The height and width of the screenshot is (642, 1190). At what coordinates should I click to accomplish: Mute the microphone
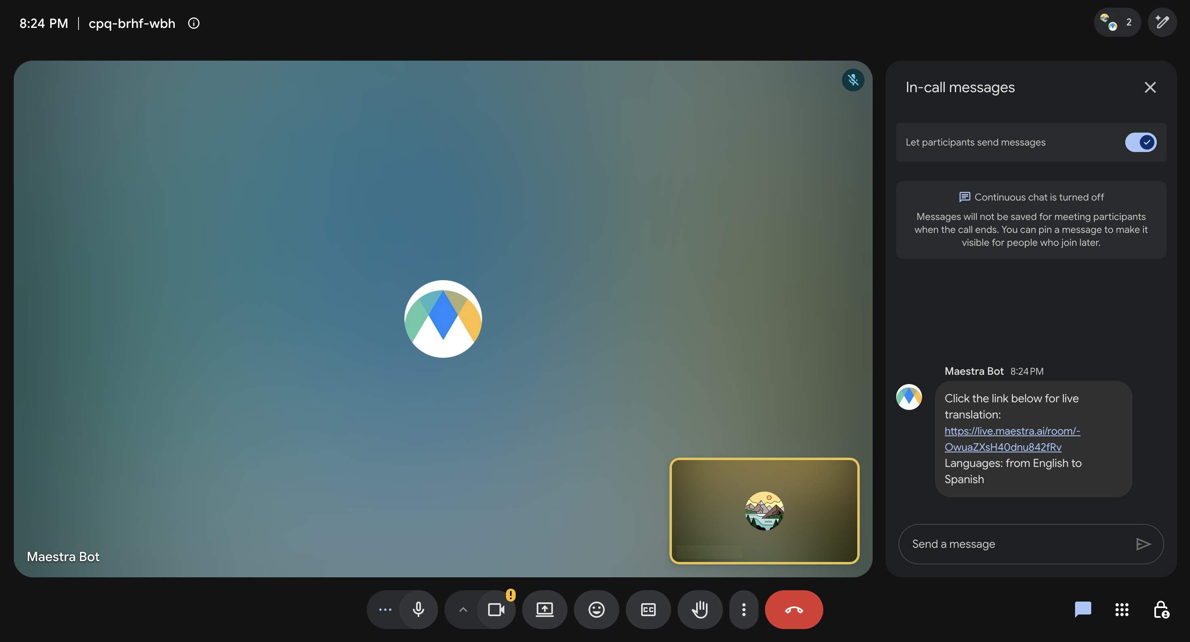point(418,610)
